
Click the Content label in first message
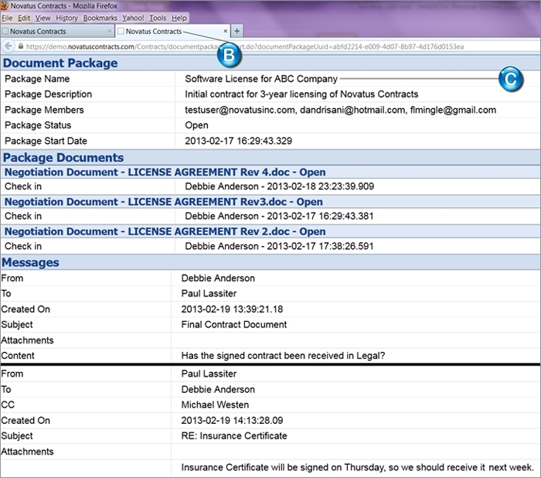[18, 356]
